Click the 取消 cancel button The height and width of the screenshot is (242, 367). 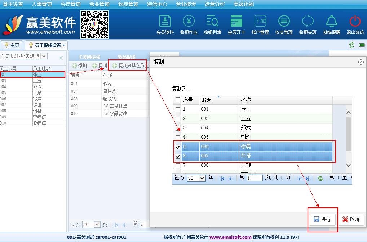pos(351,219)
